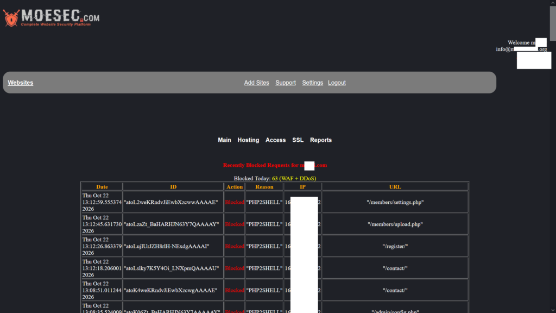Viewport: 556px width, 313px height.
Task: Open Settings link in nav bar
Action: [x=312, y=83]
